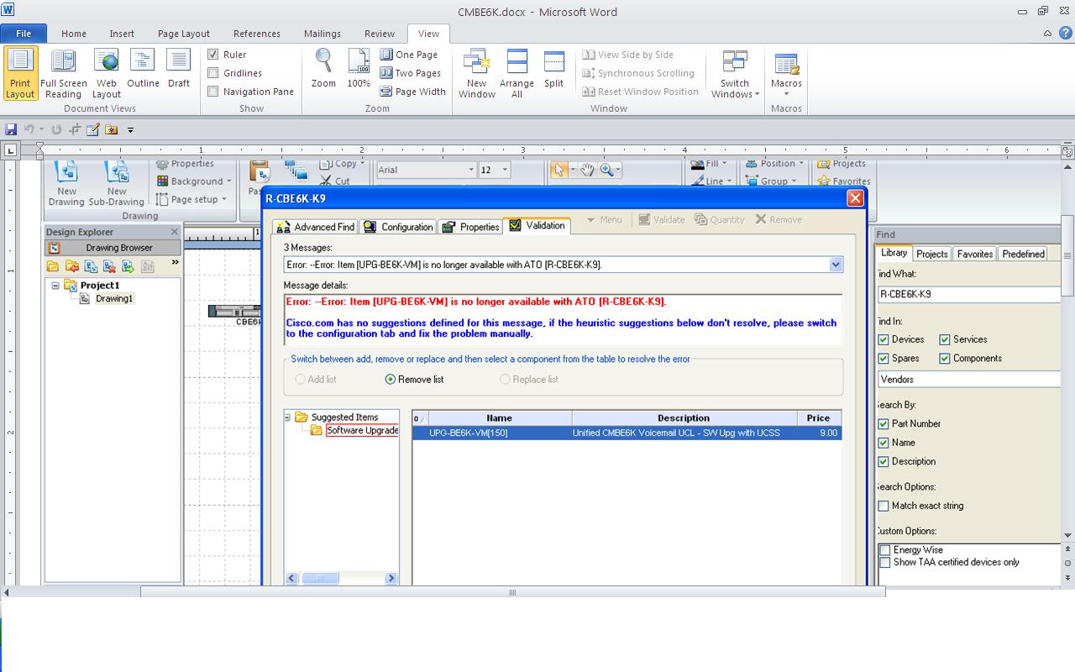Click New Sub-Drawing icon in embedded image
The image size is (1075, 672).
tap(117, 183)
